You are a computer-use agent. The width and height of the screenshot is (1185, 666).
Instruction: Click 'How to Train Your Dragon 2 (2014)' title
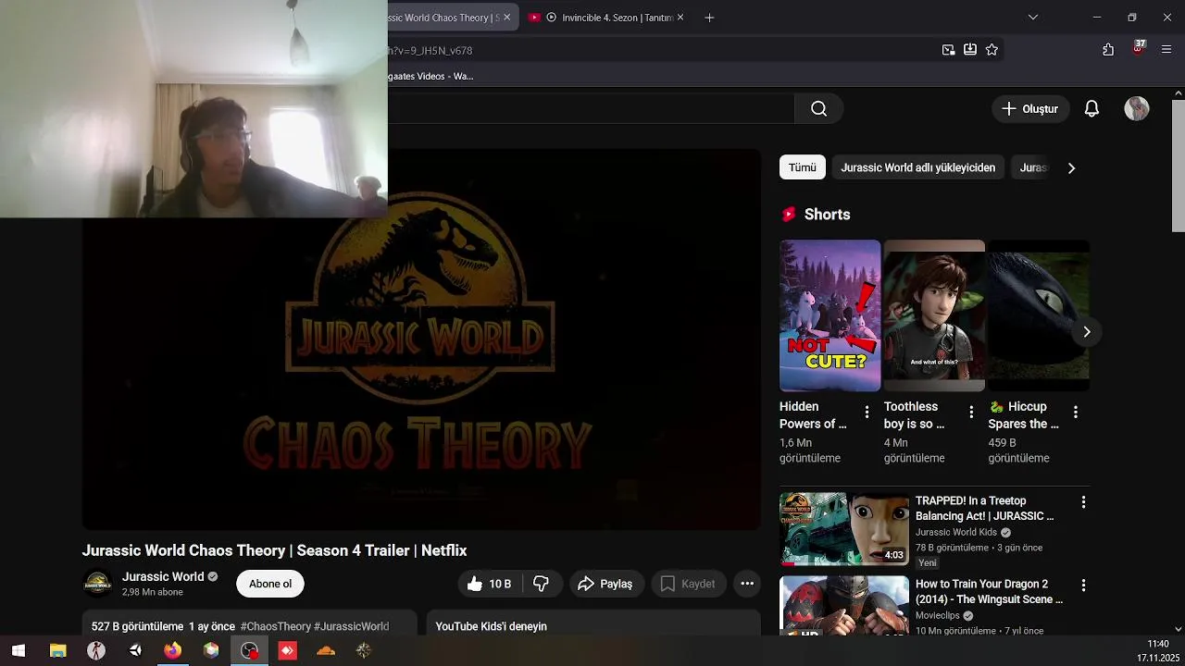point(989,592)
